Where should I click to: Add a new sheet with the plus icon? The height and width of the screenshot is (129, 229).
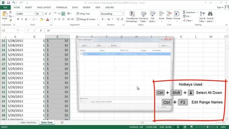[62, 123]
